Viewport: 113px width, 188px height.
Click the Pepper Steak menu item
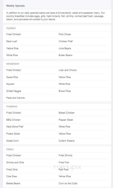[x=66, y=120]
